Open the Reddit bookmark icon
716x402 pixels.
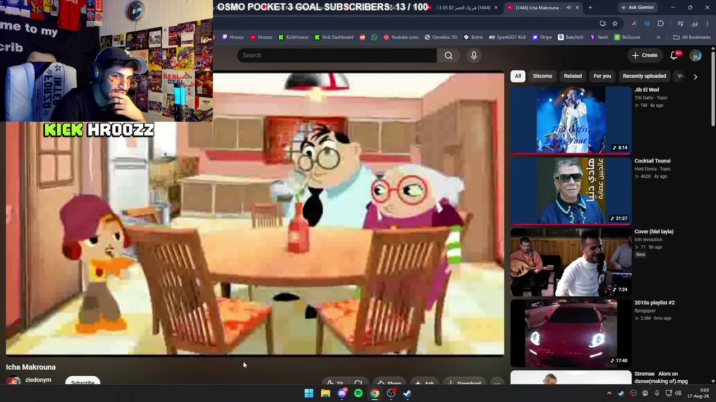[362, 37]
